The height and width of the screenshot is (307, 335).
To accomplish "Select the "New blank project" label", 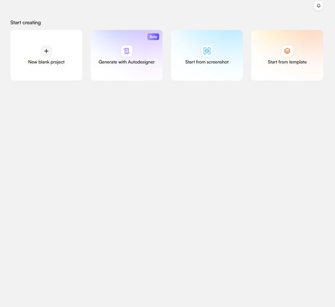I will [x=46, y=62].
